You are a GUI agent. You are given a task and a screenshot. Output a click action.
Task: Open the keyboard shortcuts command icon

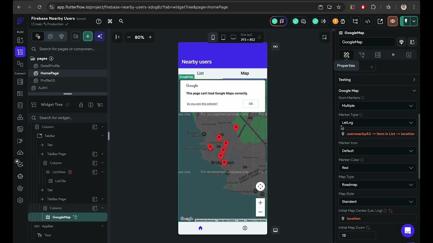tap(110, 21)
